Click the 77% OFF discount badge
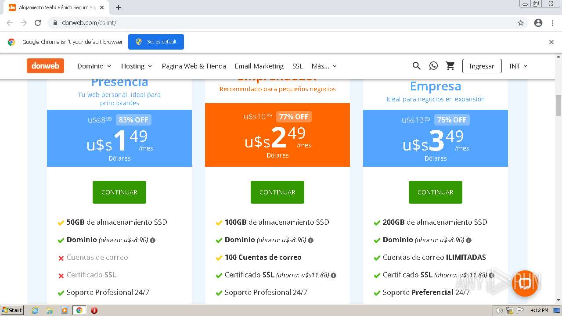The image size is (562, 316). [294, 117]
